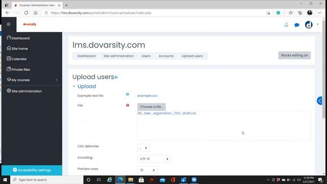Select the Dovarsity Administration tab
327x184 pixels.
coord(37,5)
